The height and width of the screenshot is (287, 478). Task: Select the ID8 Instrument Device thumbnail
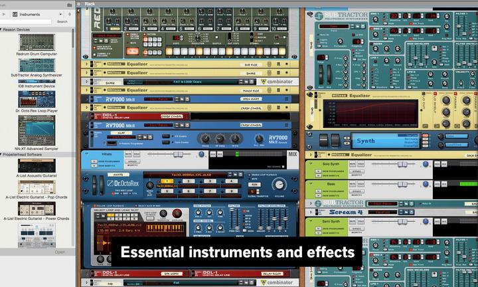(37, 82)
